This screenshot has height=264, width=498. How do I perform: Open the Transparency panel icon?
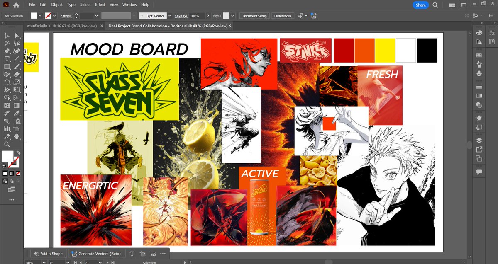click(479, 105)
